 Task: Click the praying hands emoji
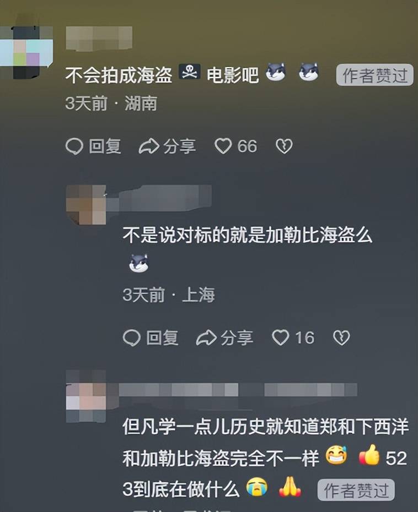[x=290, y=487]
